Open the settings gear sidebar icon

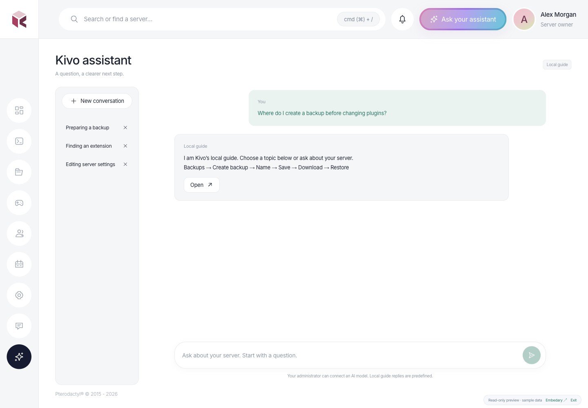click(19, 295)
